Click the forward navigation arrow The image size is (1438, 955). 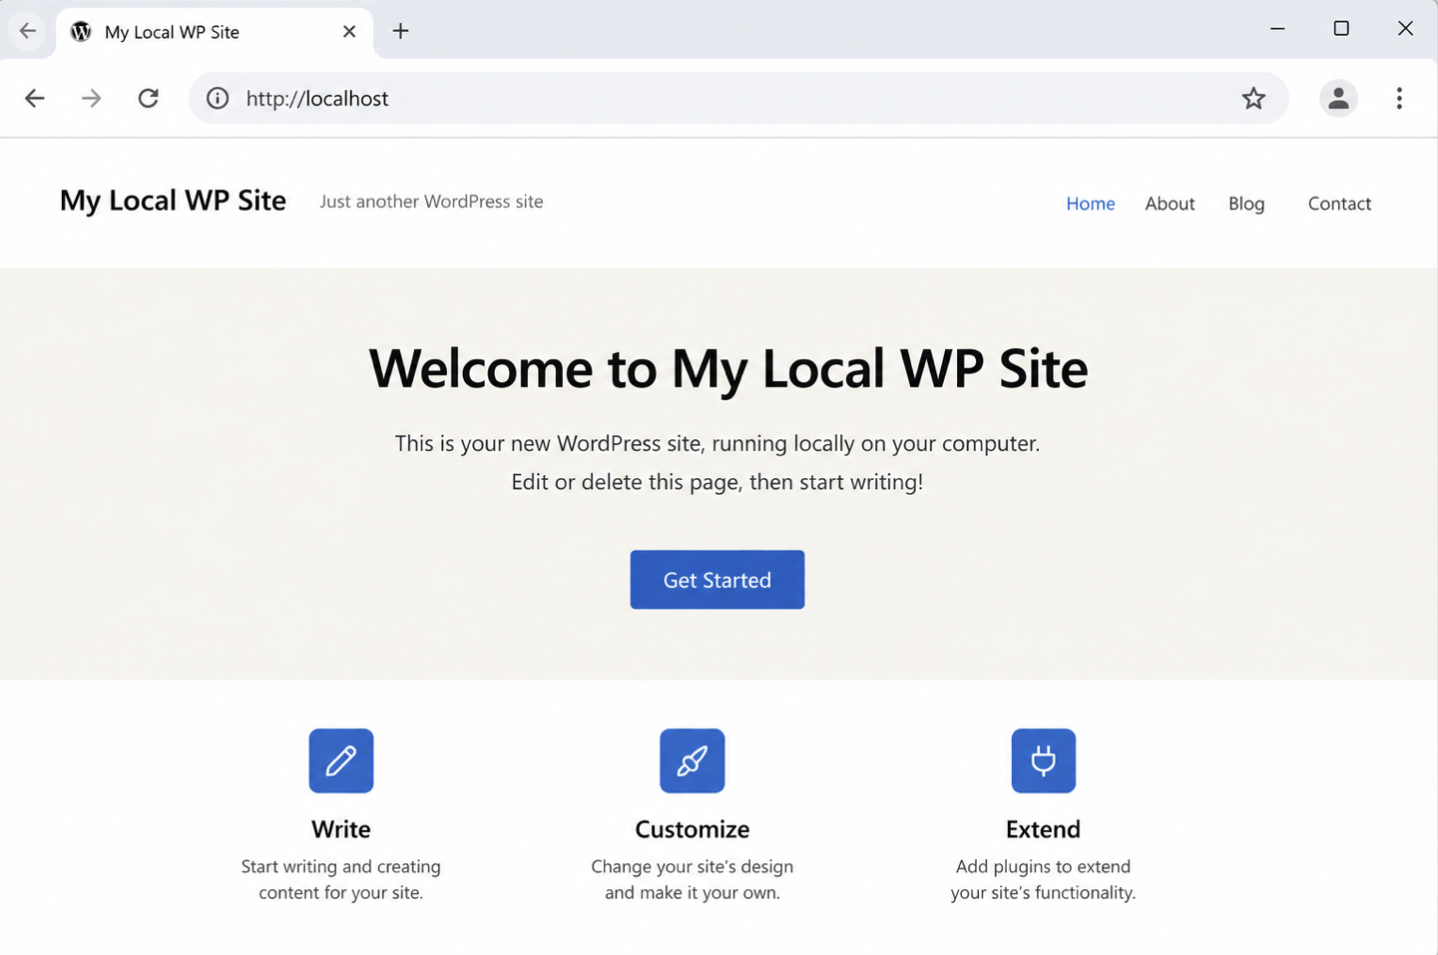pos(91,98)
